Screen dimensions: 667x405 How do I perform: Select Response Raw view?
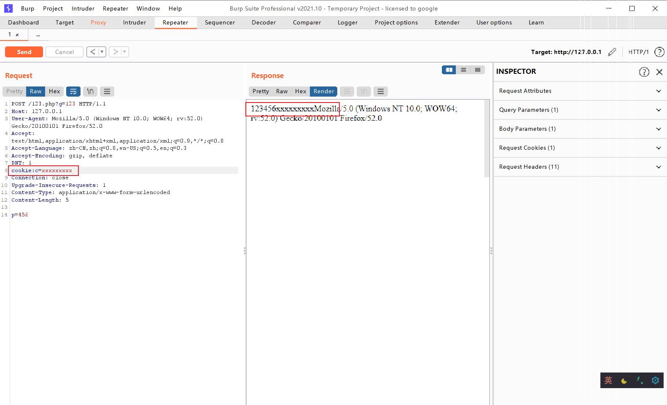click(282, 91)
